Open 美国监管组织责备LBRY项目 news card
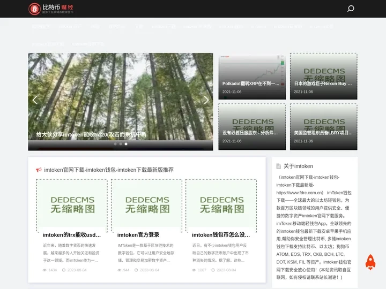 pyautogui.click(x=323, y=127)
